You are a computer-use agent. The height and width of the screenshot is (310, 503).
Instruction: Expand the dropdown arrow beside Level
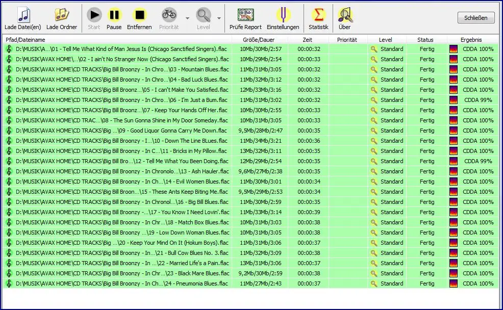click(x=219, y=18)
